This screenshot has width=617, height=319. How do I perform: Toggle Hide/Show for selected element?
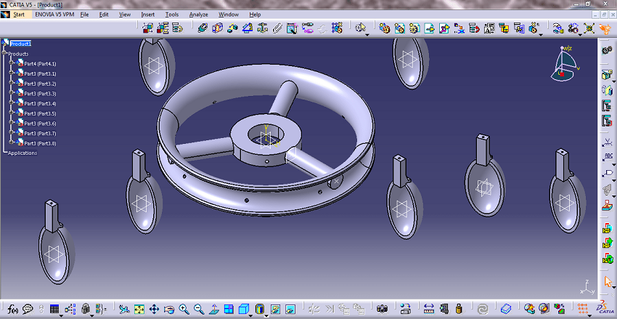click(275, 308)
